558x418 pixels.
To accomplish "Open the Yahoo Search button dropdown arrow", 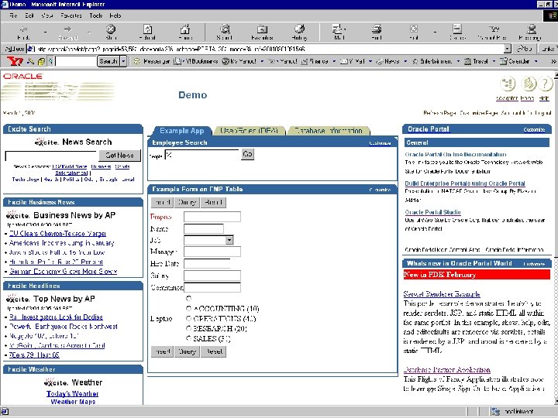I will point(123,61).
